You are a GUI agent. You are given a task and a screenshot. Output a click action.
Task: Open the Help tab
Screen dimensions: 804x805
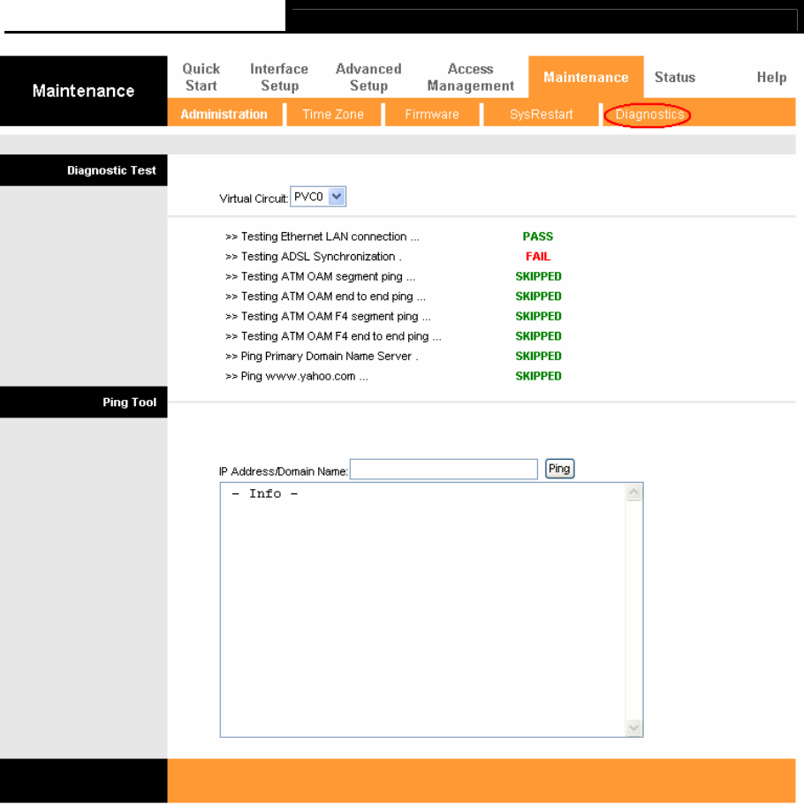click(771, 77)
